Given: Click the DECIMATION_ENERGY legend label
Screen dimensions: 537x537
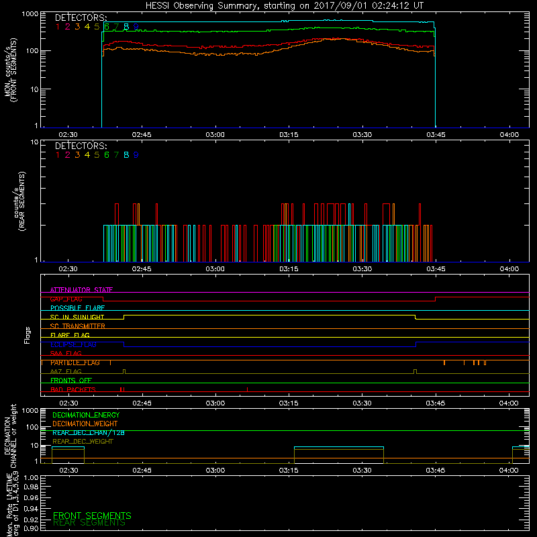Looking at the screenshot, I should pos(86,415).
